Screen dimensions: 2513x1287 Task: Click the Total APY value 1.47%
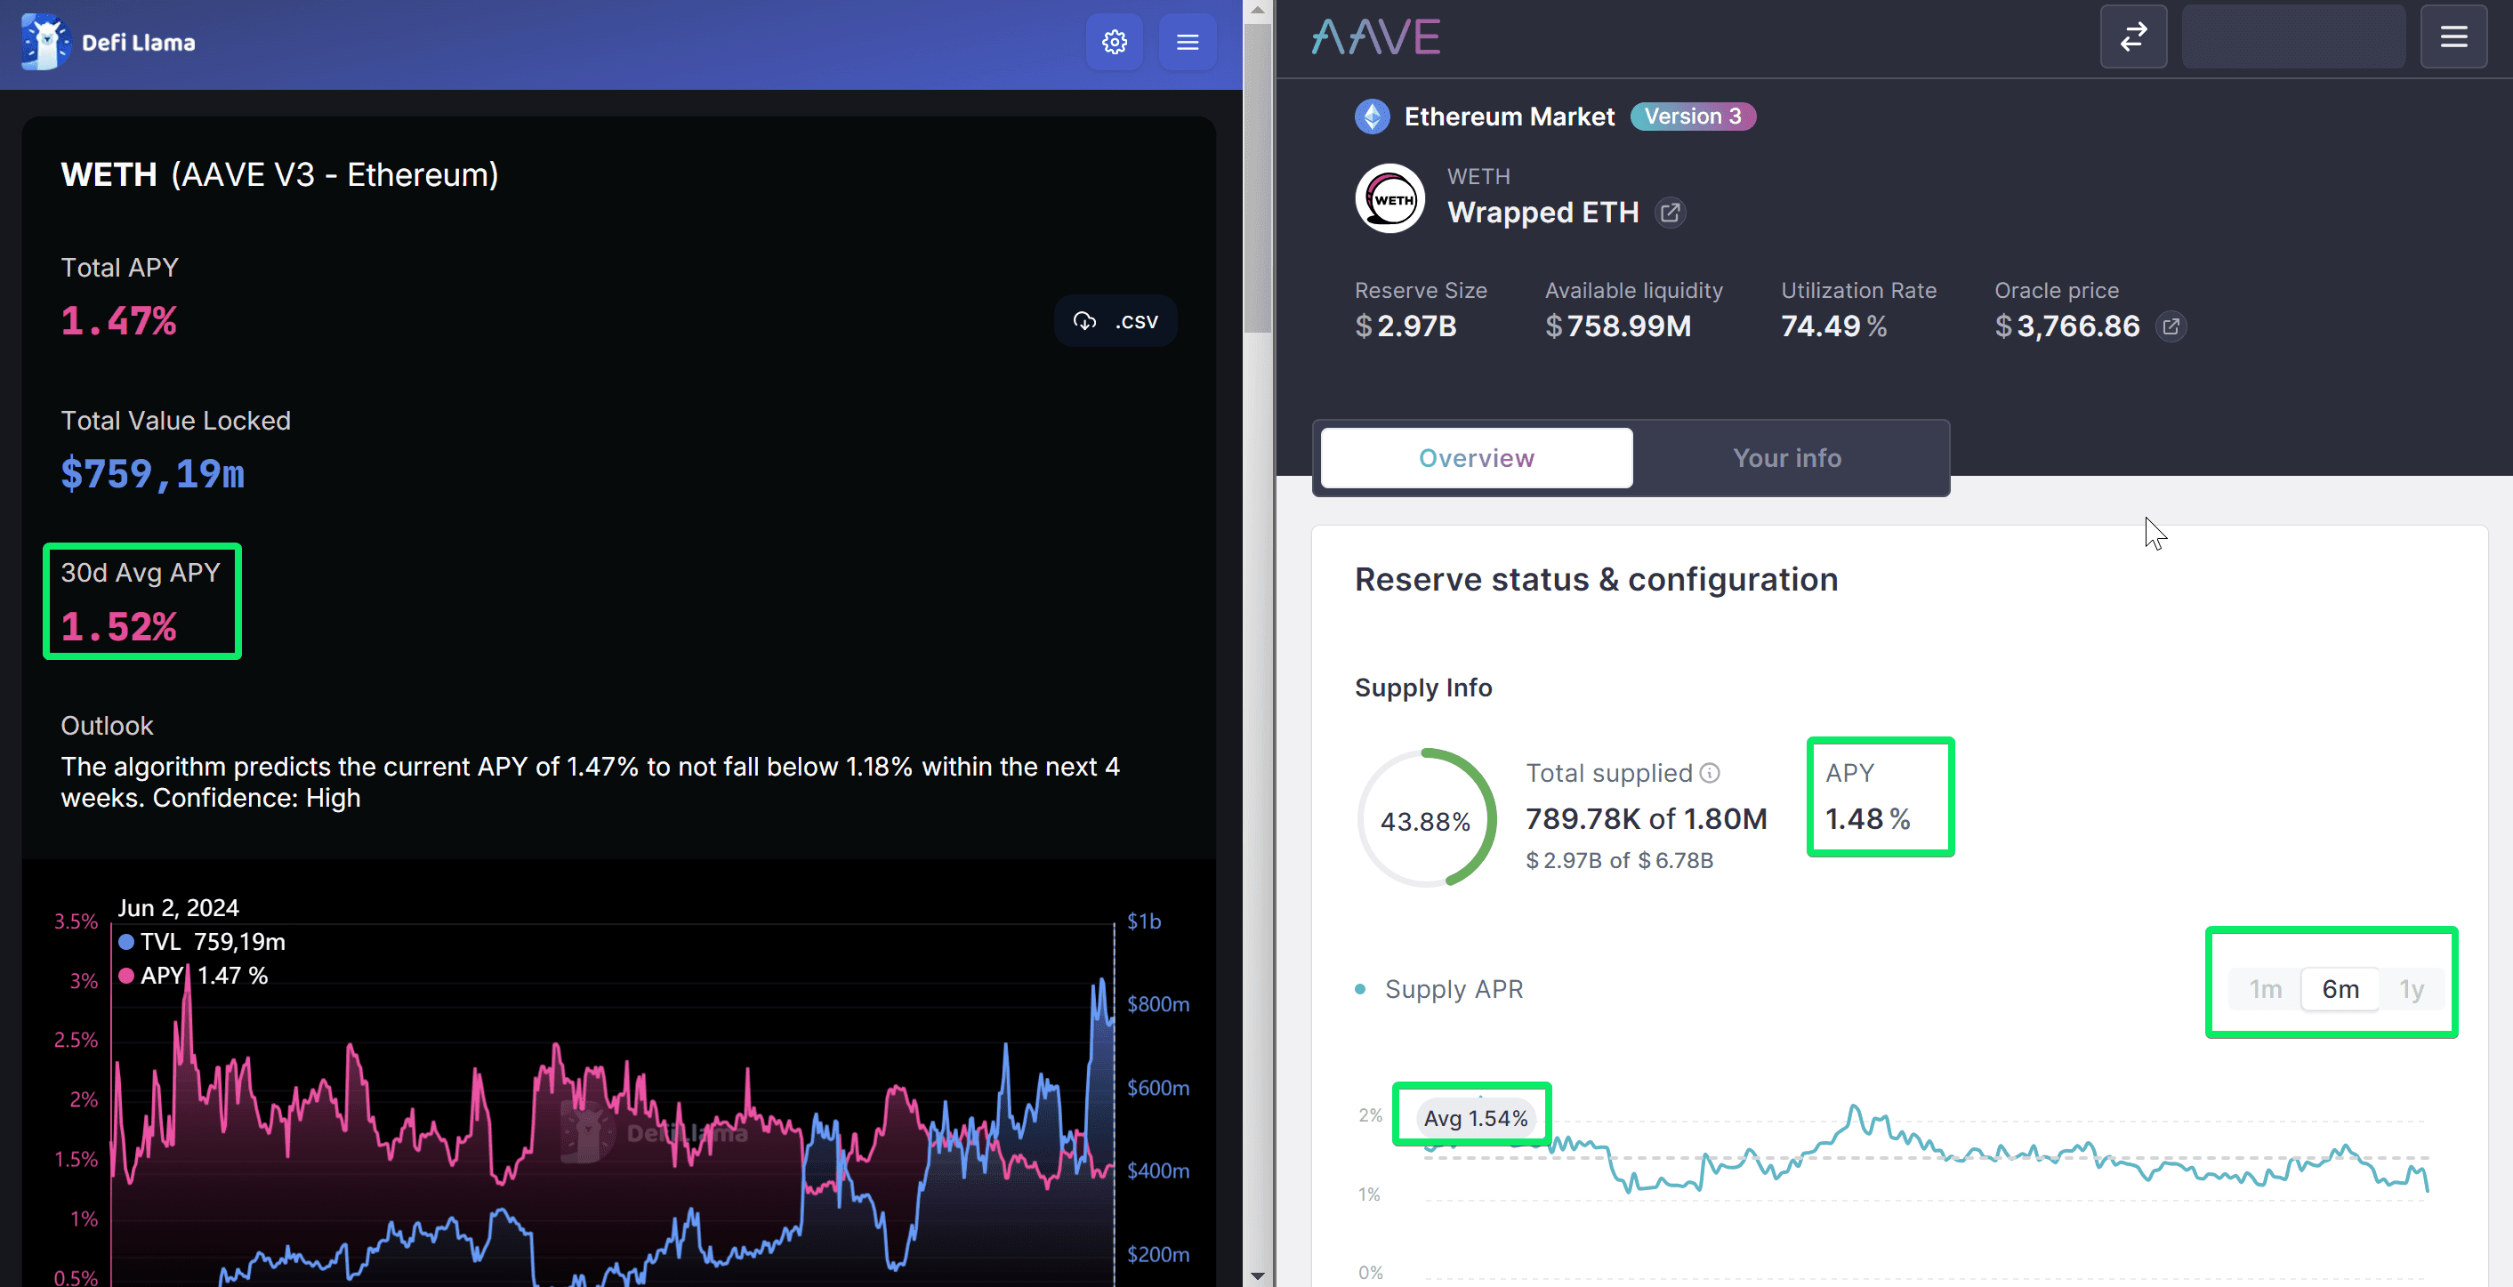[x=119, y=321]
